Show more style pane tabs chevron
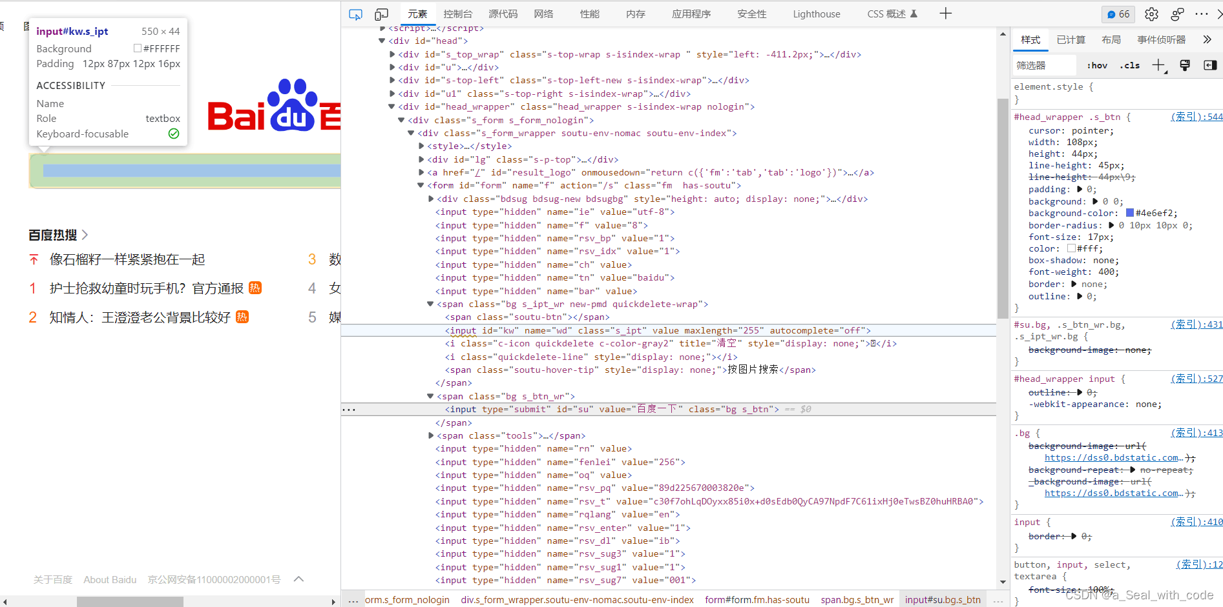1223x607 pixels. 1207,40
